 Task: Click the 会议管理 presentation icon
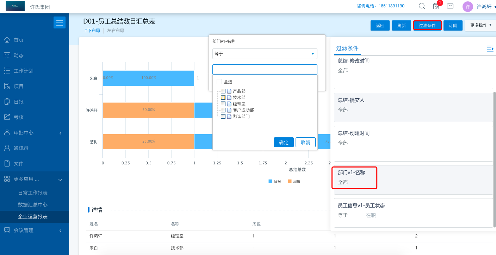(x=7, y=230)
